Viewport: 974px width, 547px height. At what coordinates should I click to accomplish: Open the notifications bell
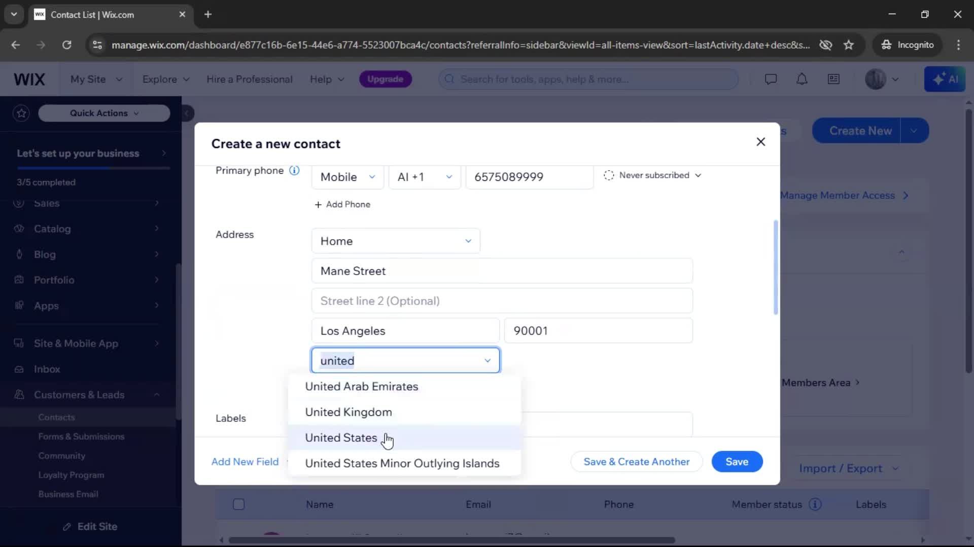[x=802, y=79]
